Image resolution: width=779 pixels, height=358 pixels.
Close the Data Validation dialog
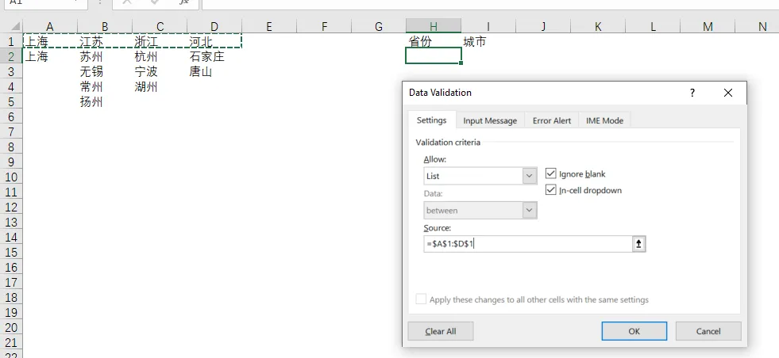coord(728,93)
